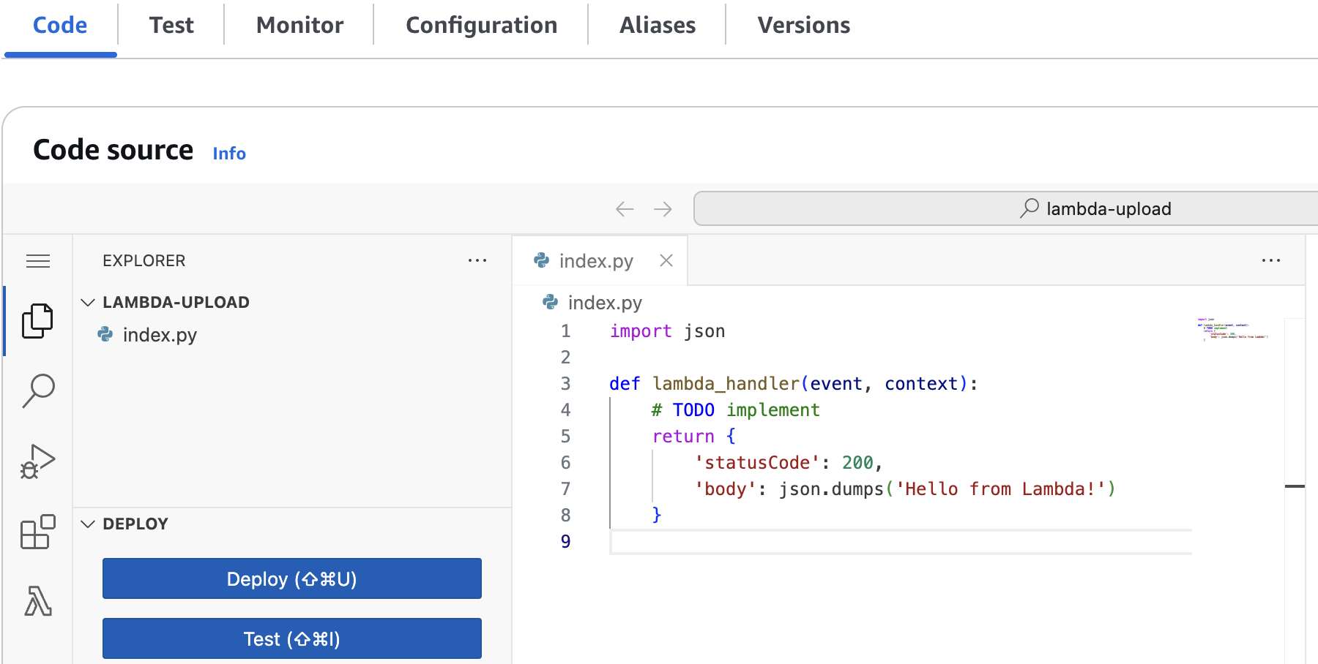Click 'import json' on line 1
Image resolution: width=1318 pixels, height=664 pixels.
pyautogui.click(x=668, y=331)
